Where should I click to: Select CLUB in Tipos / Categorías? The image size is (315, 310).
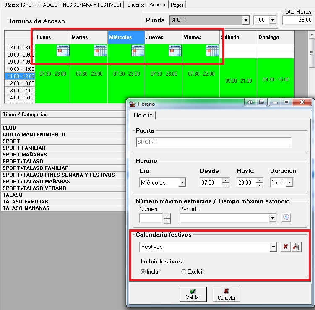coord(63,128)
